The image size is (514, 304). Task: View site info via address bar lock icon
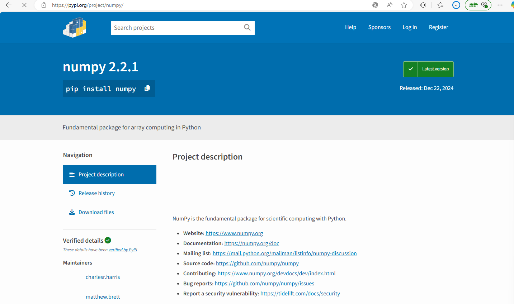44,5
